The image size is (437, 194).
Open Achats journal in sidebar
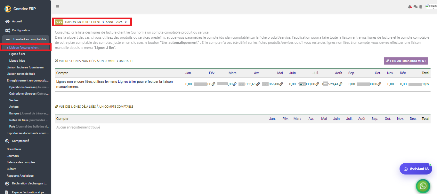click(x=14, y=107)
